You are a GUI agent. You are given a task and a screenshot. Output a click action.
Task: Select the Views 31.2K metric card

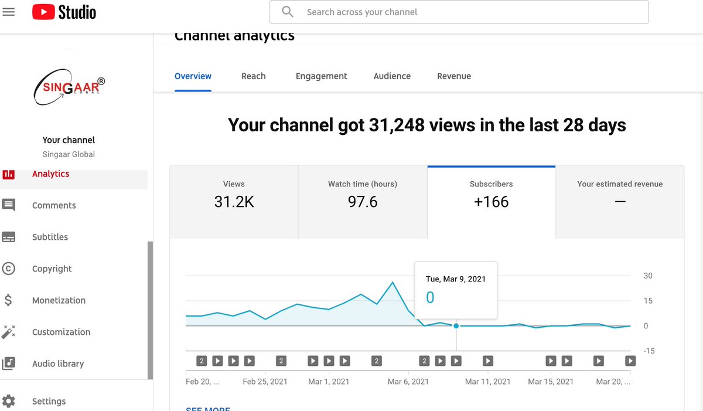click(x=234, y=202)
